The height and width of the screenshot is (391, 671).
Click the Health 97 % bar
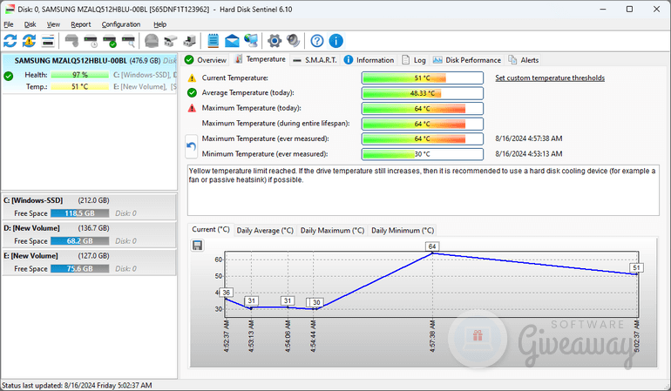click(x=80, y=75)
